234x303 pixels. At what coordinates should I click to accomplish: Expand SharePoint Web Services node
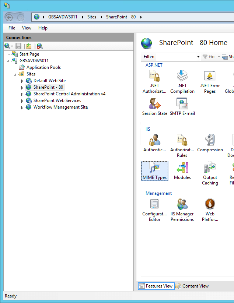click(x=22, y=101)
